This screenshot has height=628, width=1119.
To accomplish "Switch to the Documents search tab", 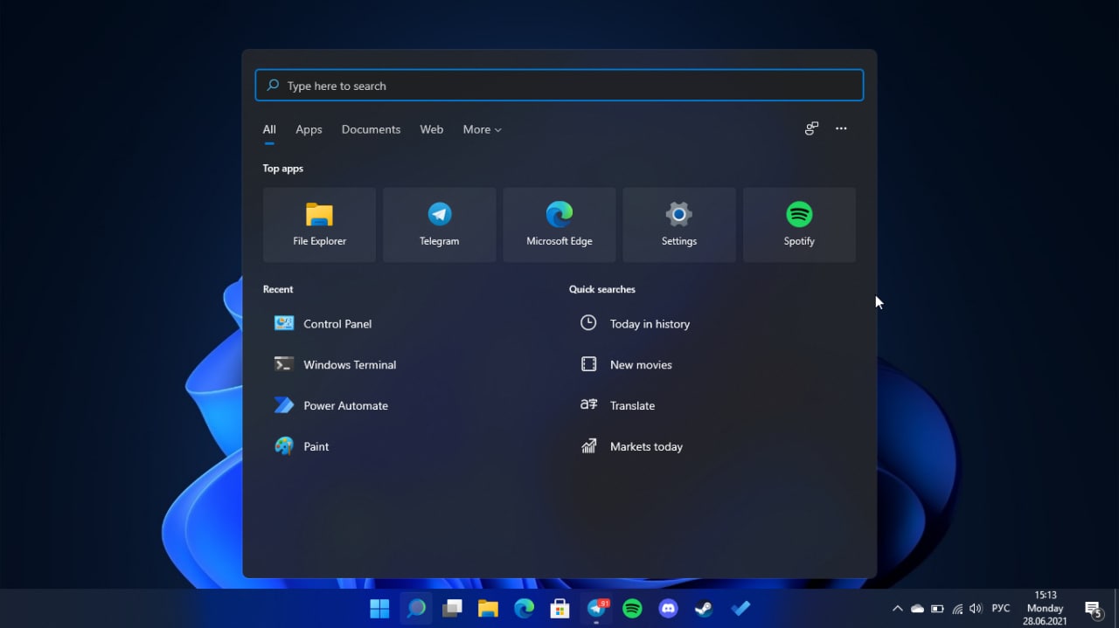I will click(x=371, y=129).
